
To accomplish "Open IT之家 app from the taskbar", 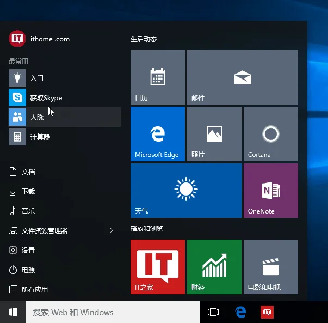I will [267, 312].
